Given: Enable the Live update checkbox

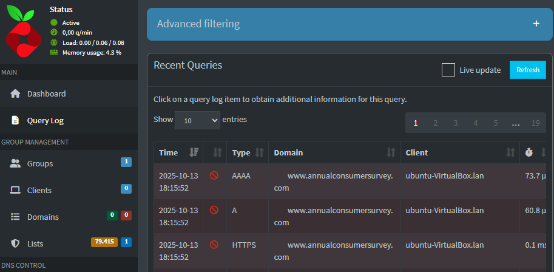Looking at the screenshot, I should [448, 70].
